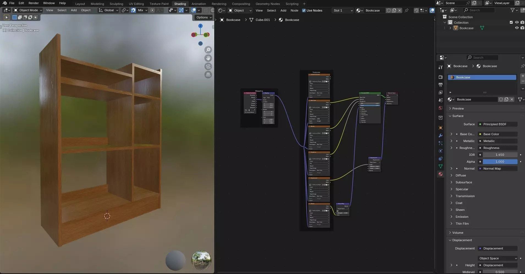The image size is (525, 274).
Task: Expand the Volume panel
Action: [458, 233]
